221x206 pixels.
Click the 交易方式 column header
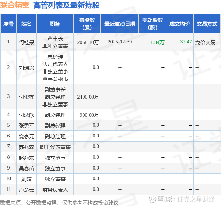coord(207,24)
